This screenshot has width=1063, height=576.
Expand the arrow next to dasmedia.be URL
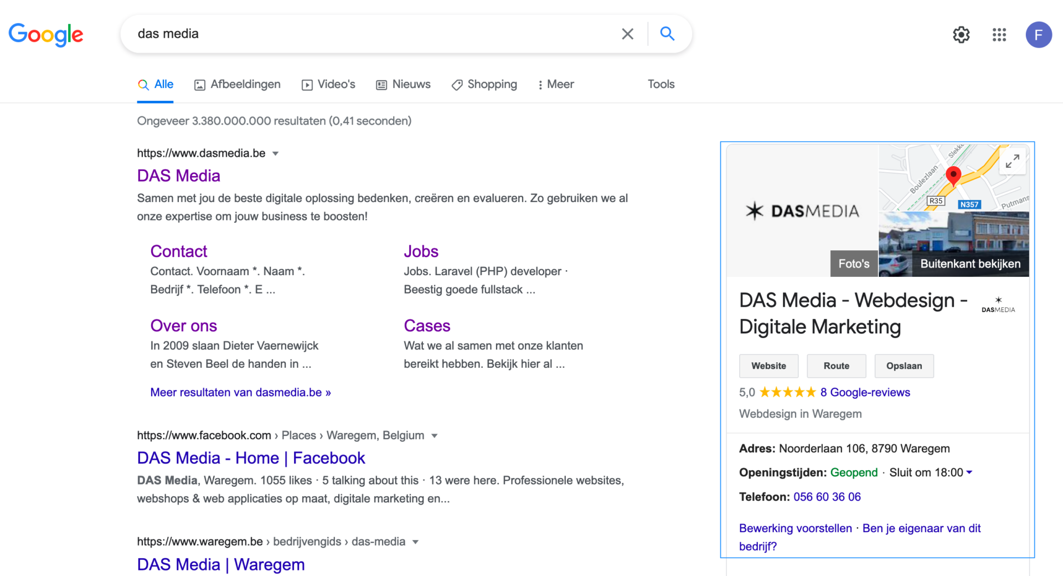(275, 153)
